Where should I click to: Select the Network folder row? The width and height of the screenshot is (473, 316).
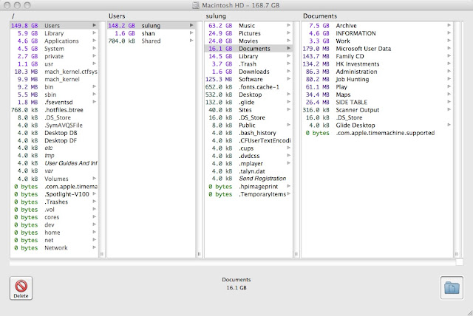[x=54, y=247]
